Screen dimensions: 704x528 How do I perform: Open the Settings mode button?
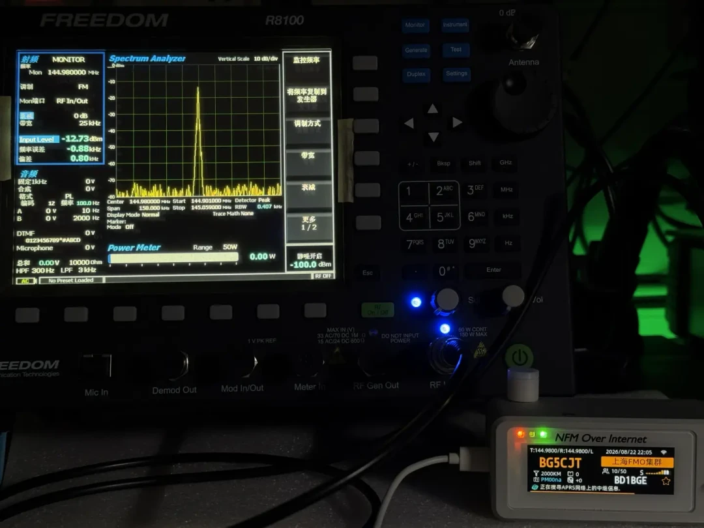(x=456, y=73)
